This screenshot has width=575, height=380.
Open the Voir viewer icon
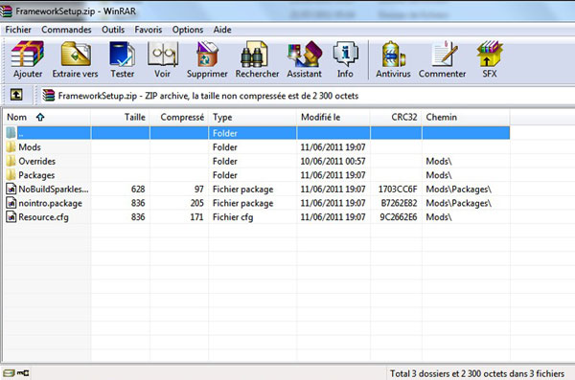point(163,55)
